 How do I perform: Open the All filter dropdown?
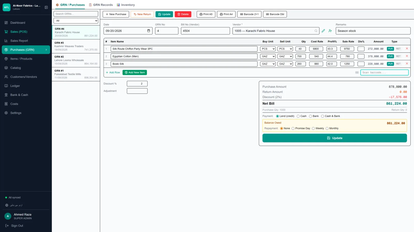[76, 21]
